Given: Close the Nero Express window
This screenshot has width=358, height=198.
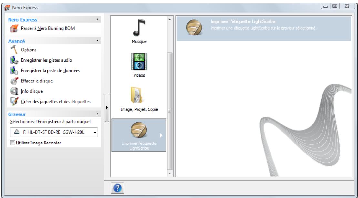Looking at the screenshot, I should click(x=347, y=6).
